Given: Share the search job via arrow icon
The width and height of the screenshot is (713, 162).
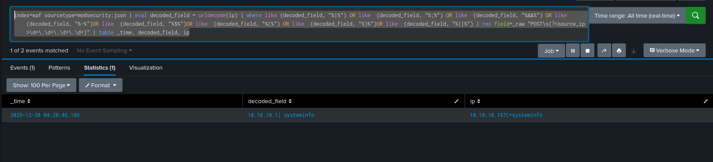Looking at the screenshot, I should pos(604,51).
